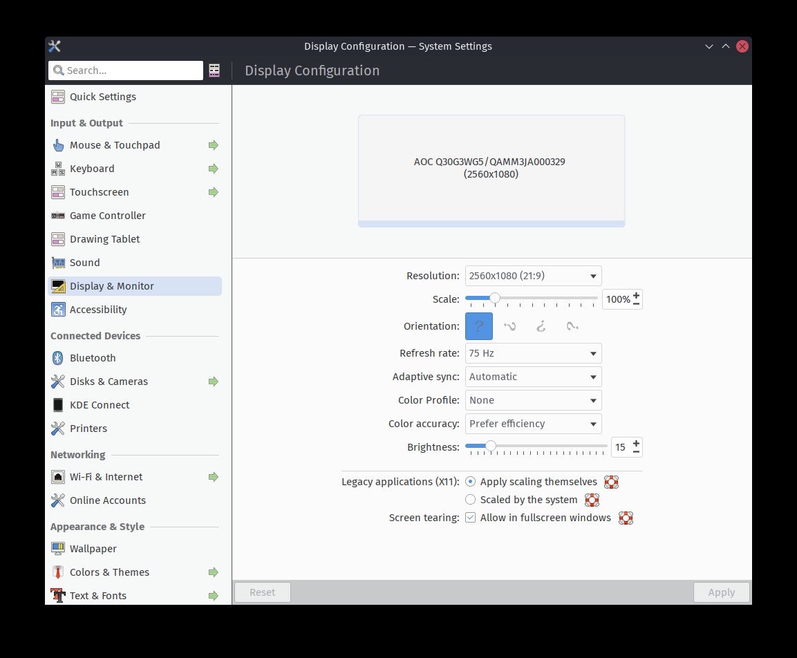797x658 pixels.
Task: Open the sidebar menu icon next to search
Action: (214, 70)
